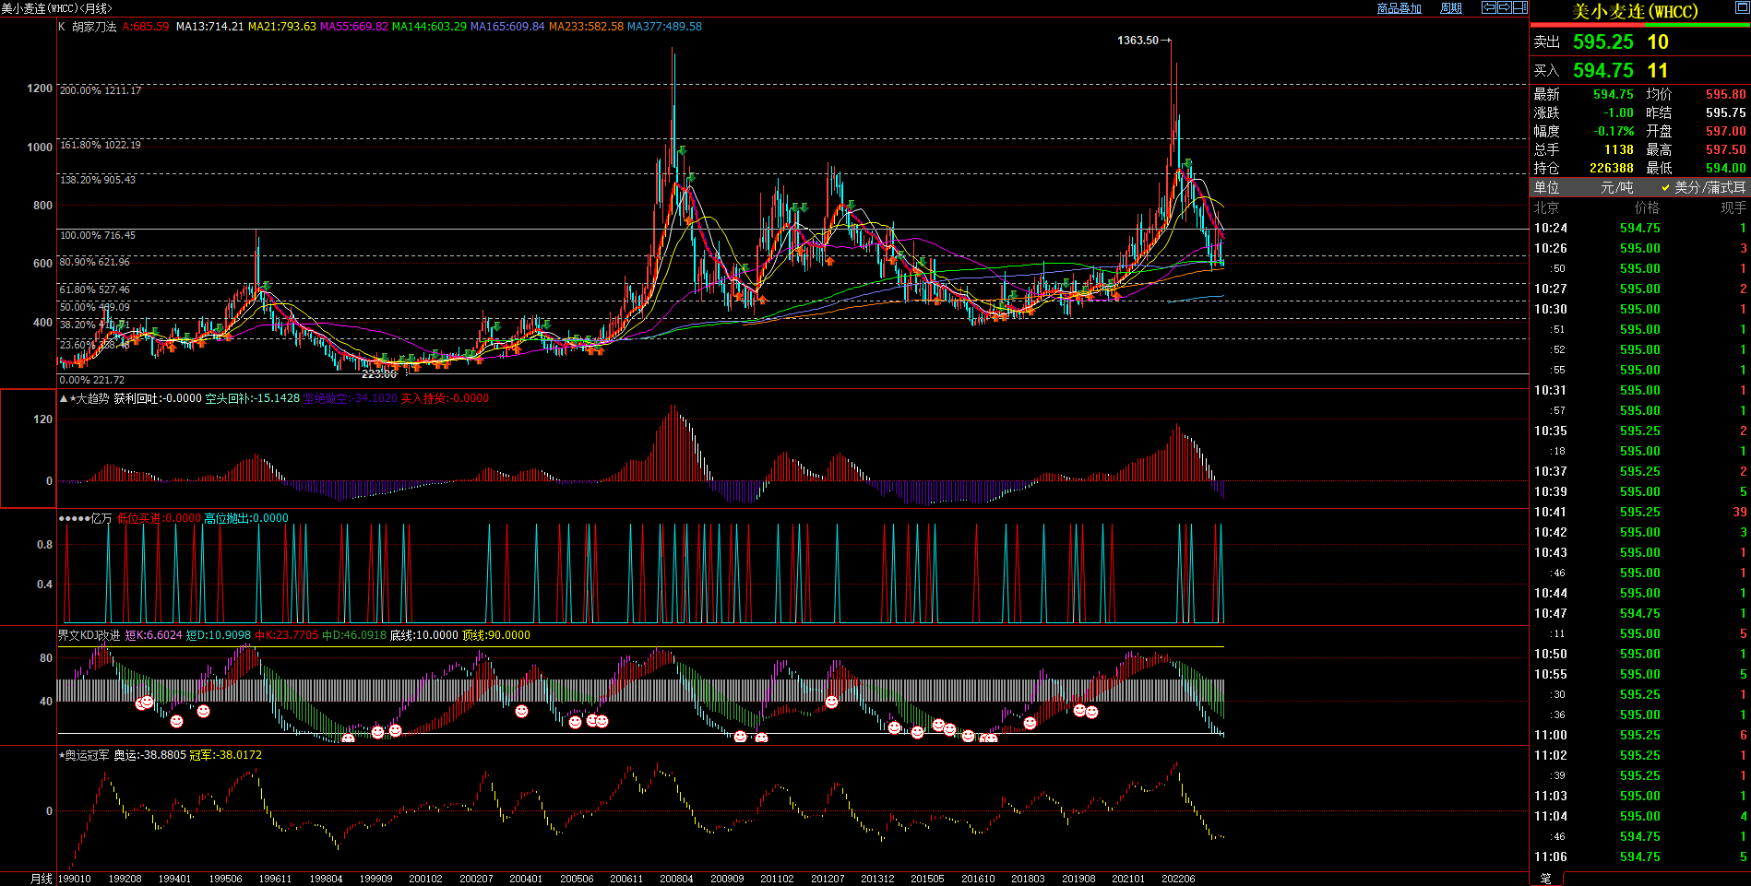
Task: Click the 亿万 indicator title
Action: tap(101, 518)
